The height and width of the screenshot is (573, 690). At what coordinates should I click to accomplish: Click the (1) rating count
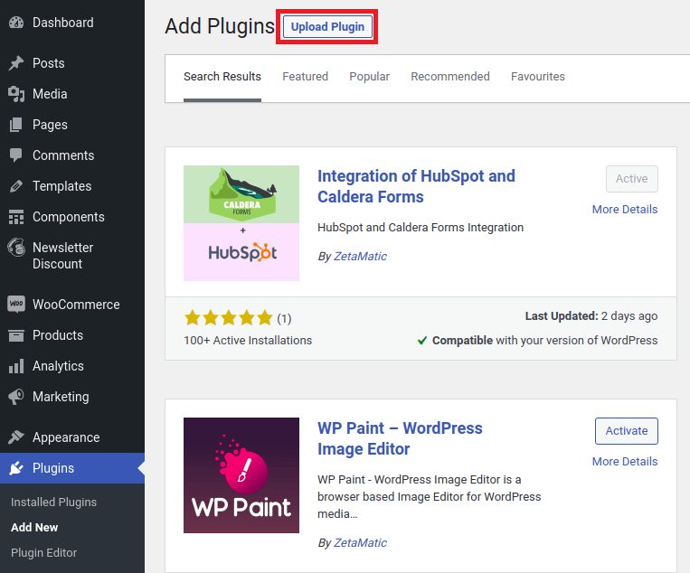[284, 318]
